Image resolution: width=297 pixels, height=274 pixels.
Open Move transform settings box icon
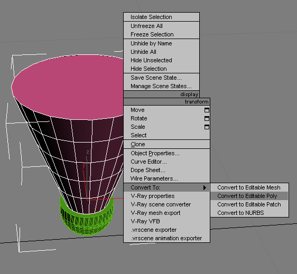coord(207,110)
